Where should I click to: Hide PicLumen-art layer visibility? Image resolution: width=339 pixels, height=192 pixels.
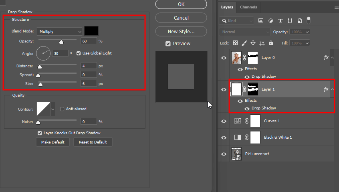coord(224,154)
